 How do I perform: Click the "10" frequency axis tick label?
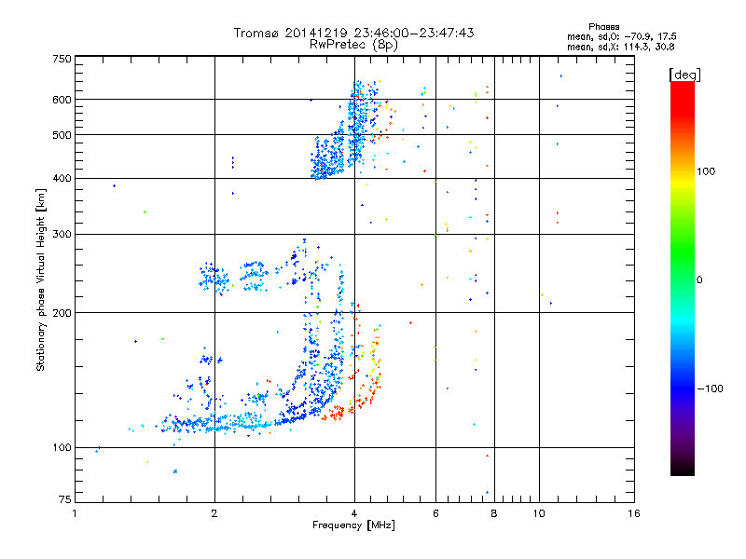539,513
